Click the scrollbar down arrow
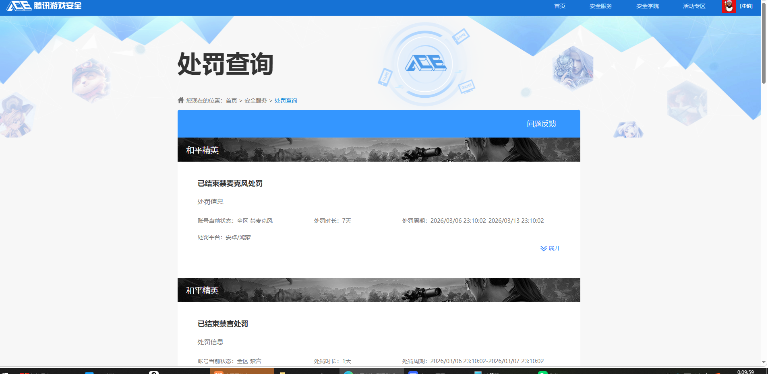The image size is (768, 374). tap(764, 362)
